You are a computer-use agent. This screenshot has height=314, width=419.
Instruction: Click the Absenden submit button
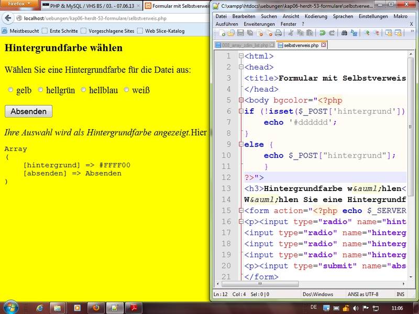tap(28, 111)
